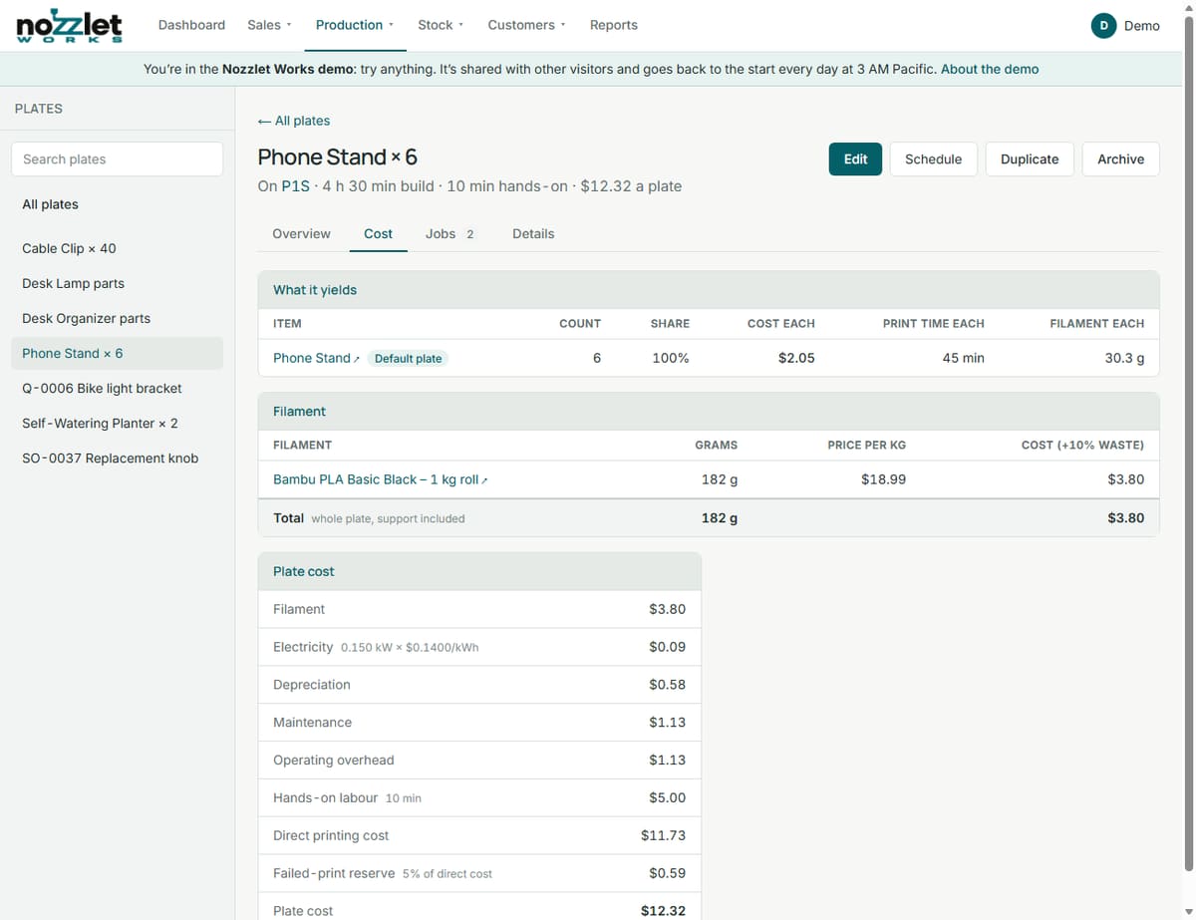Click the $12.32 plate cost total
The height and width of the screenshot is (920, 1196).
click(x=663, y=911)
